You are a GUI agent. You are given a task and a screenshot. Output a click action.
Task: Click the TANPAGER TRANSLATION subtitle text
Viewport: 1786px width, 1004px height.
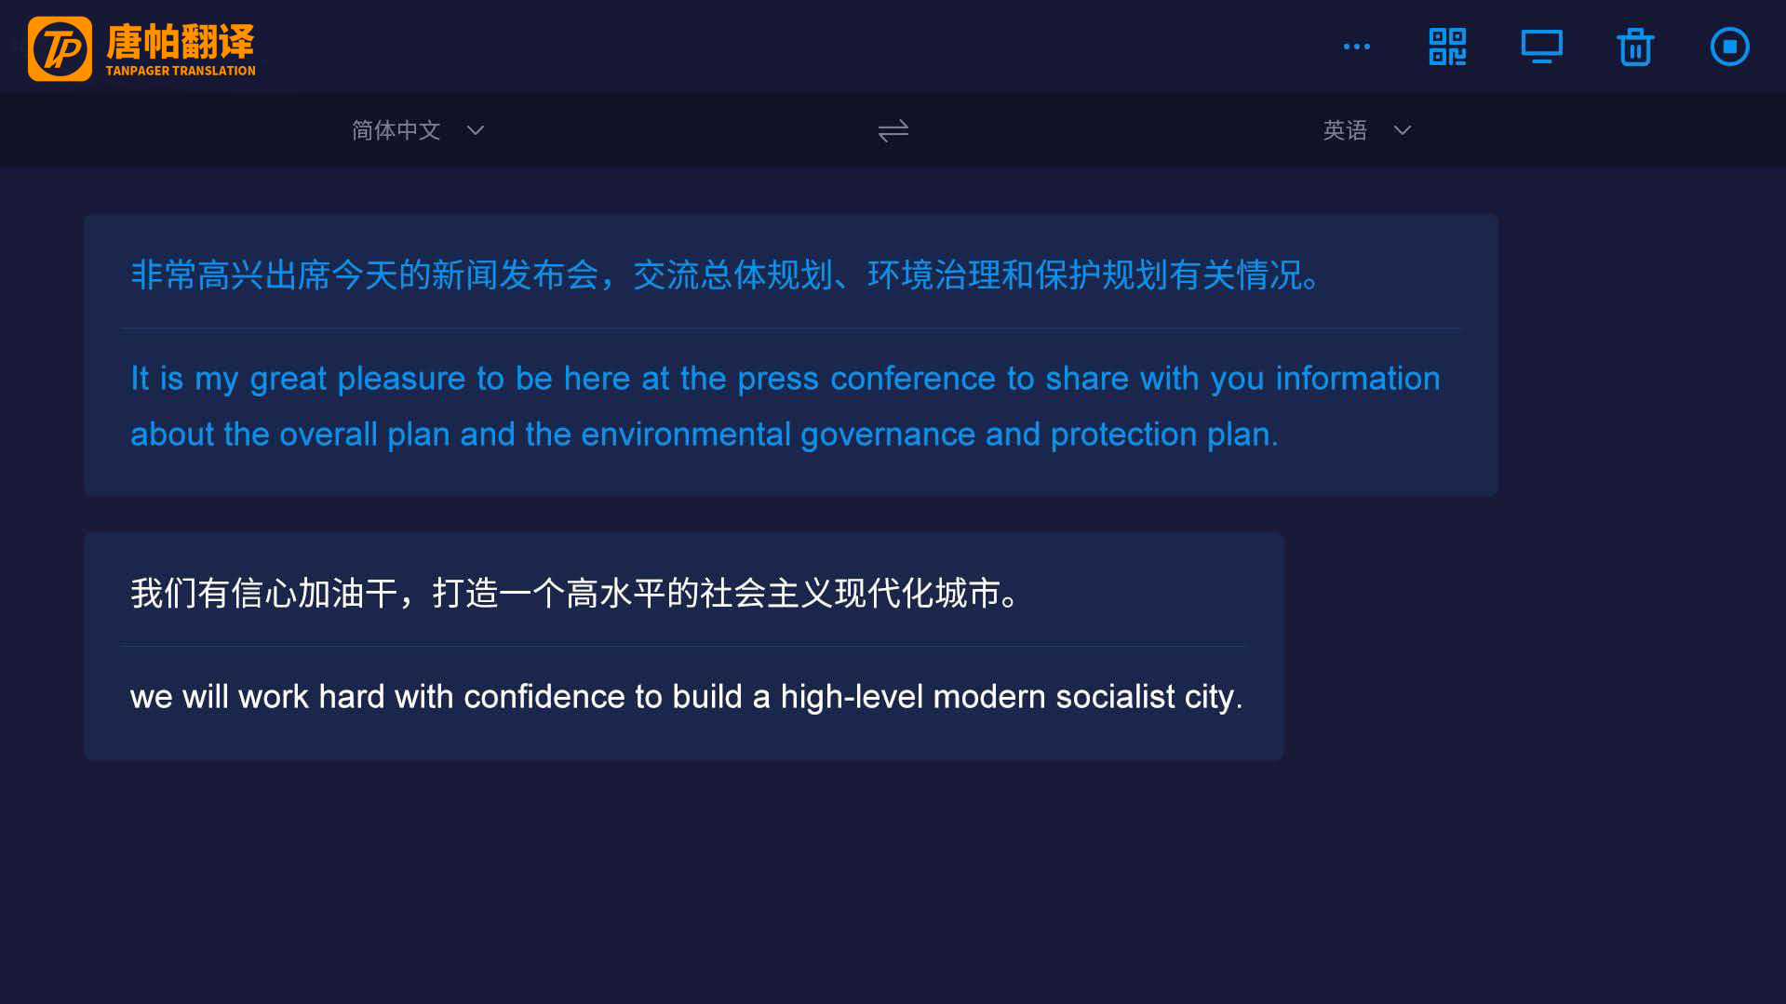point(181,71)
